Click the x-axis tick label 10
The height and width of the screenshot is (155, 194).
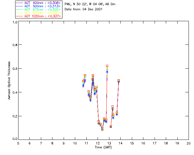click(75, 143)
